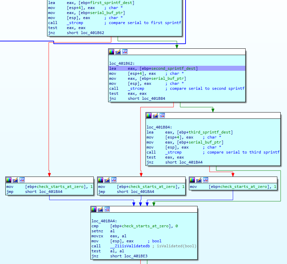
Task: Click the movzx eax, al instruction
Action: [109, 236]
